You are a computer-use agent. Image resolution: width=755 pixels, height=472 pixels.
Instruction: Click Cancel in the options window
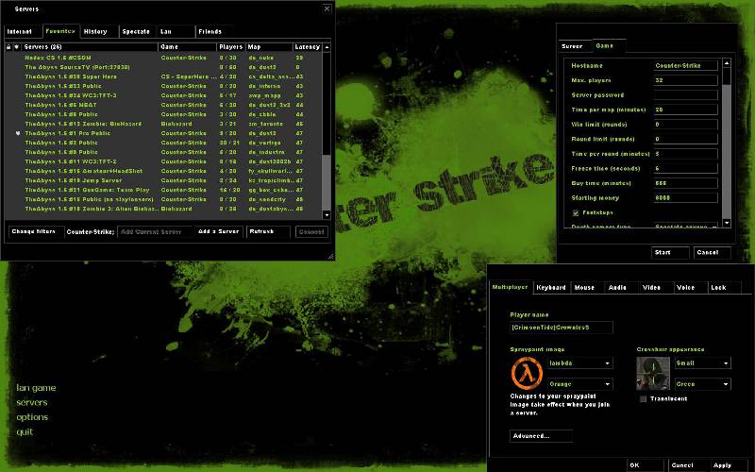pyautogui.click(x=687, y=465)
